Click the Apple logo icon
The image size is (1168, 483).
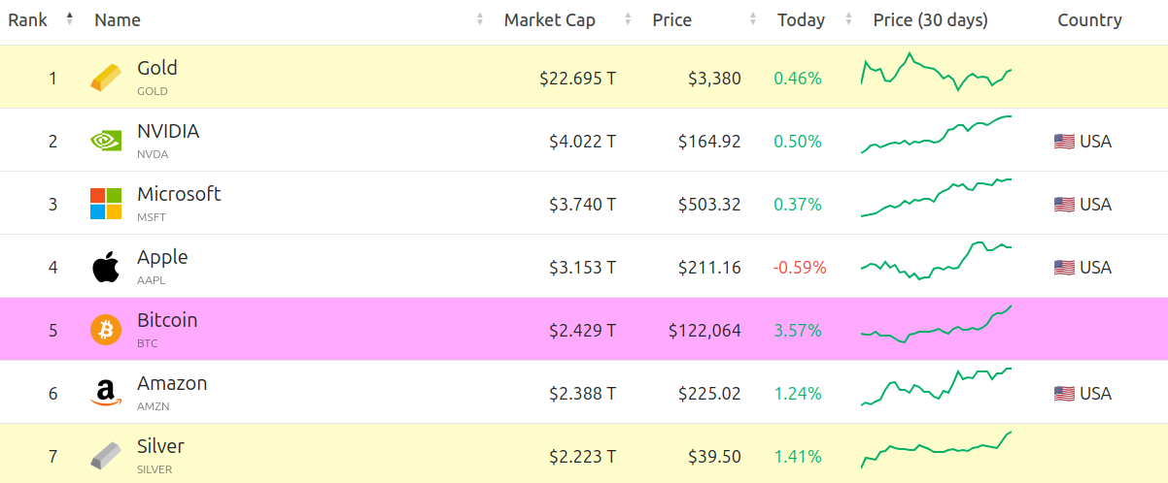point(106,267)
